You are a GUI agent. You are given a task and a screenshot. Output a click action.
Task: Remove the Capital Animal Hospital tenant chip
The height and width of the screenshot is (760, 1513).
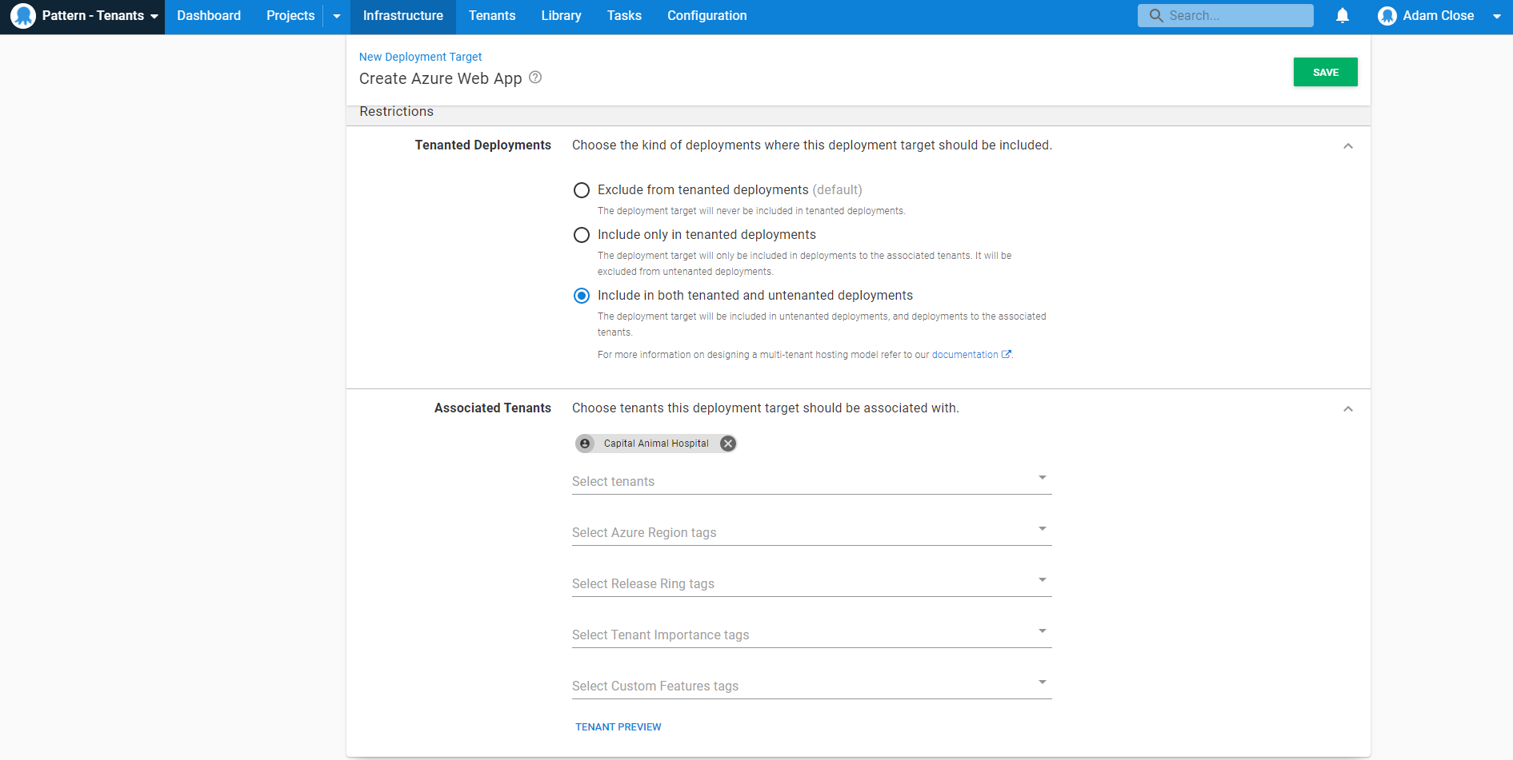click(727, 444)
